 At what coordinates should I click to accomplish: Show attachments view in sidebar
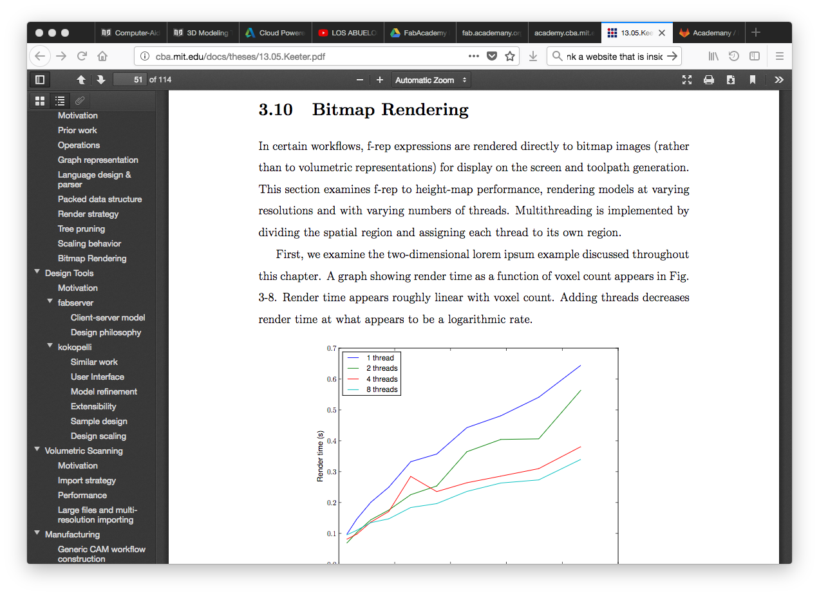pos(80,100)
